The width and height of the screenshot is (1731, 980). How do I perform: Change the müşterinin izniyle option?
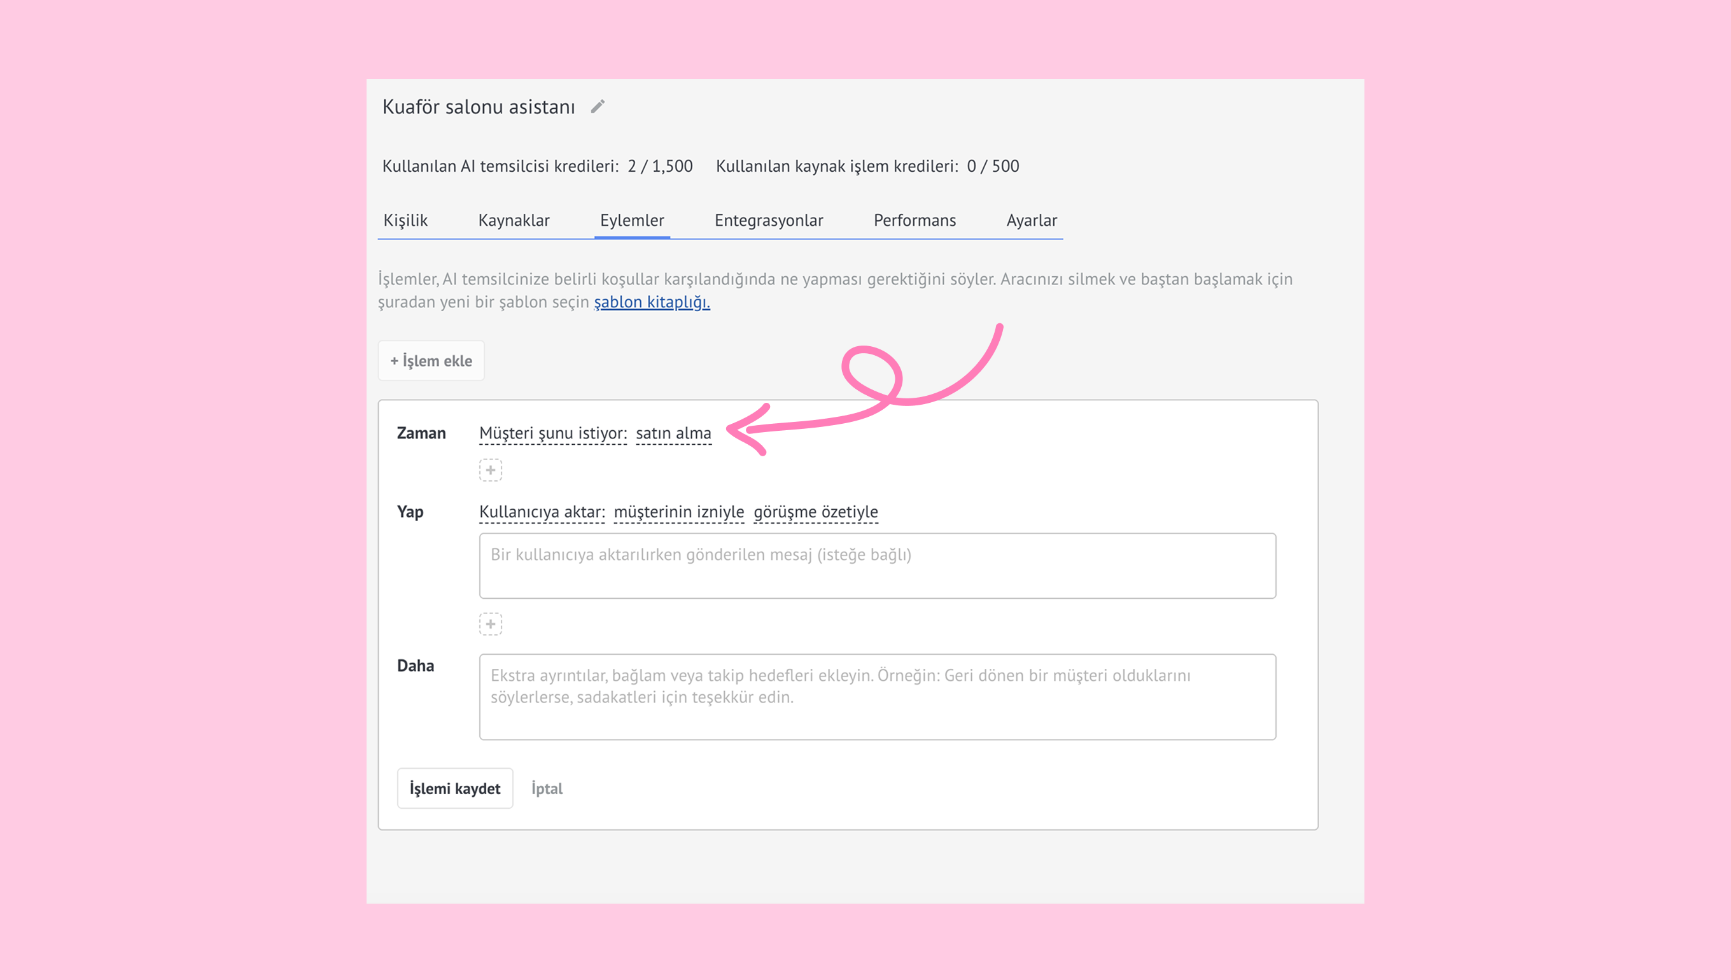[x=678, y=512]
